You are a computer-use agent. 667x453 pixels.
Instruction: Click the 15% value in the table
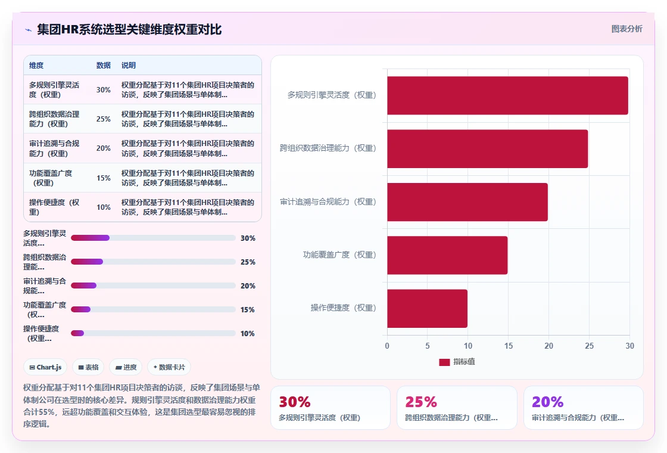tap(104, 178)
